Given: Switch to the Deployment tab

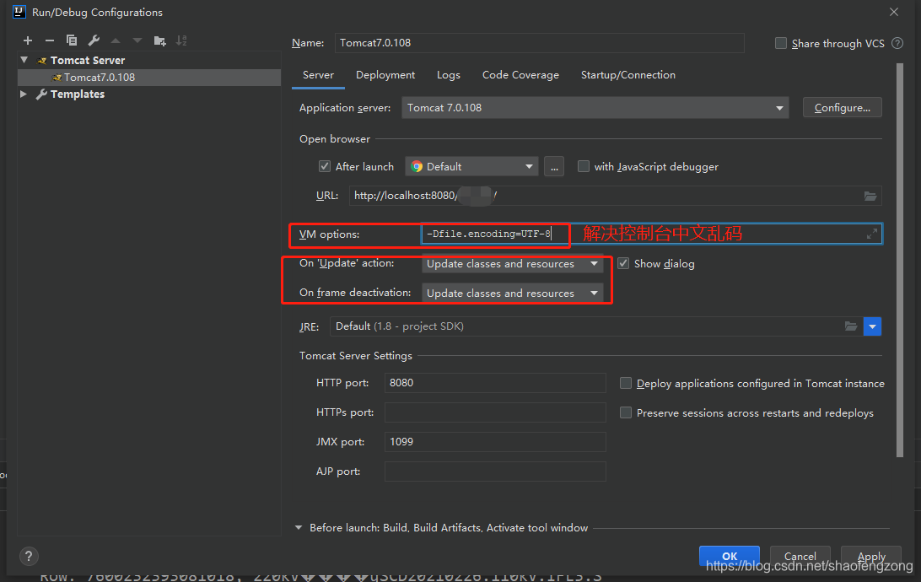Looking at the screenshot, I should tap(385, 75).
